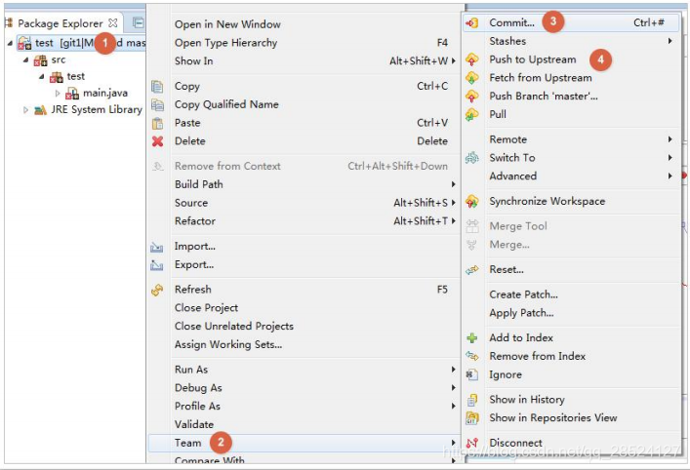Open the Source submenu
Viewport: 690px width, 470px height.
coord(304,203)
